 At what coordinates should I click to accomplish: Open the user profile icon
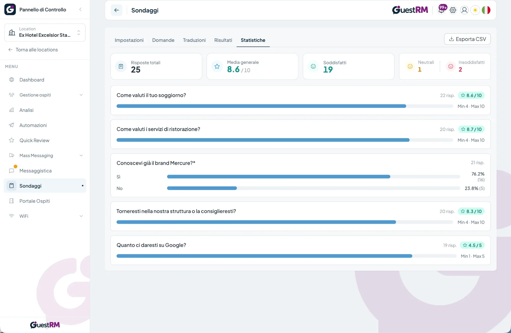[464, 10]
